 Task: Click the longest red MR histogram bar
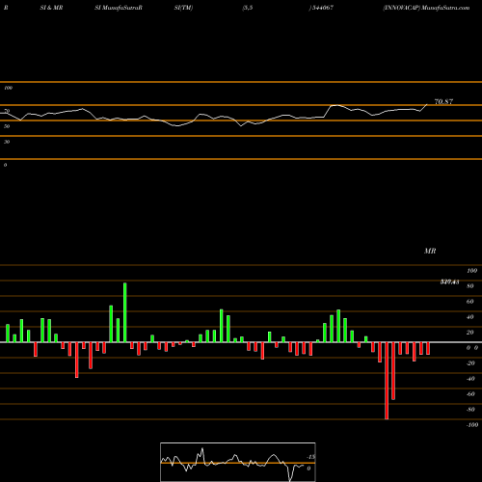coord(387,381)
